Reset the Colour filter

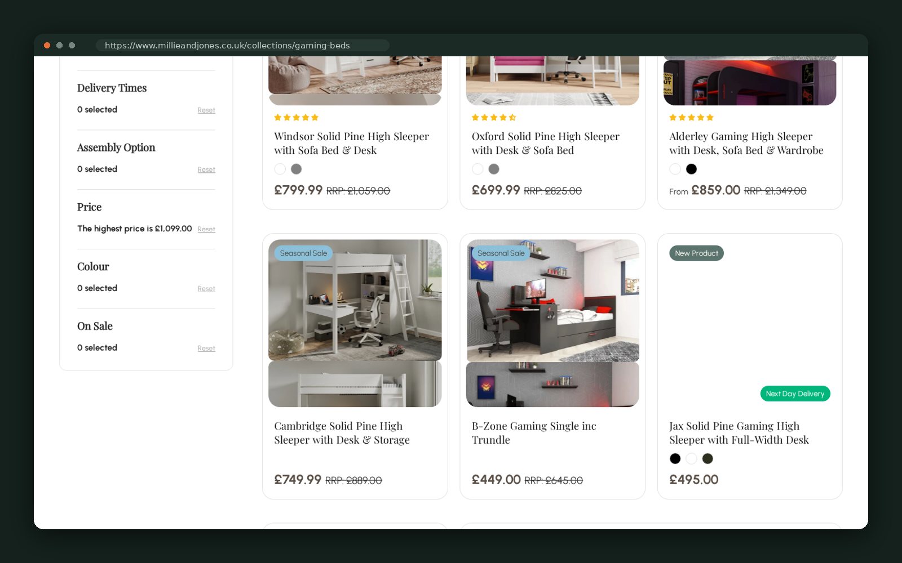point(206,289)
